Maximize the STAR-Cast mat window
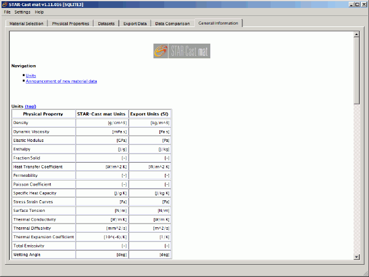Screen dimensions: 369x277 (356, 4)
